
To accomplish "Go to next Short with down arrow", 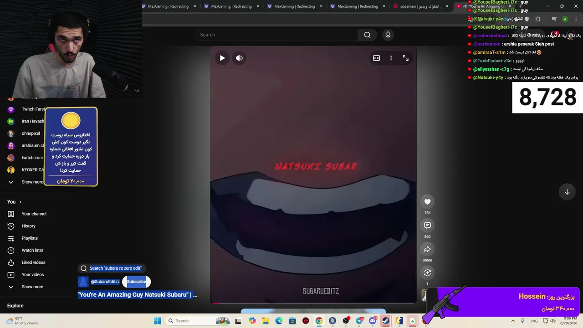I will (567, 192).
